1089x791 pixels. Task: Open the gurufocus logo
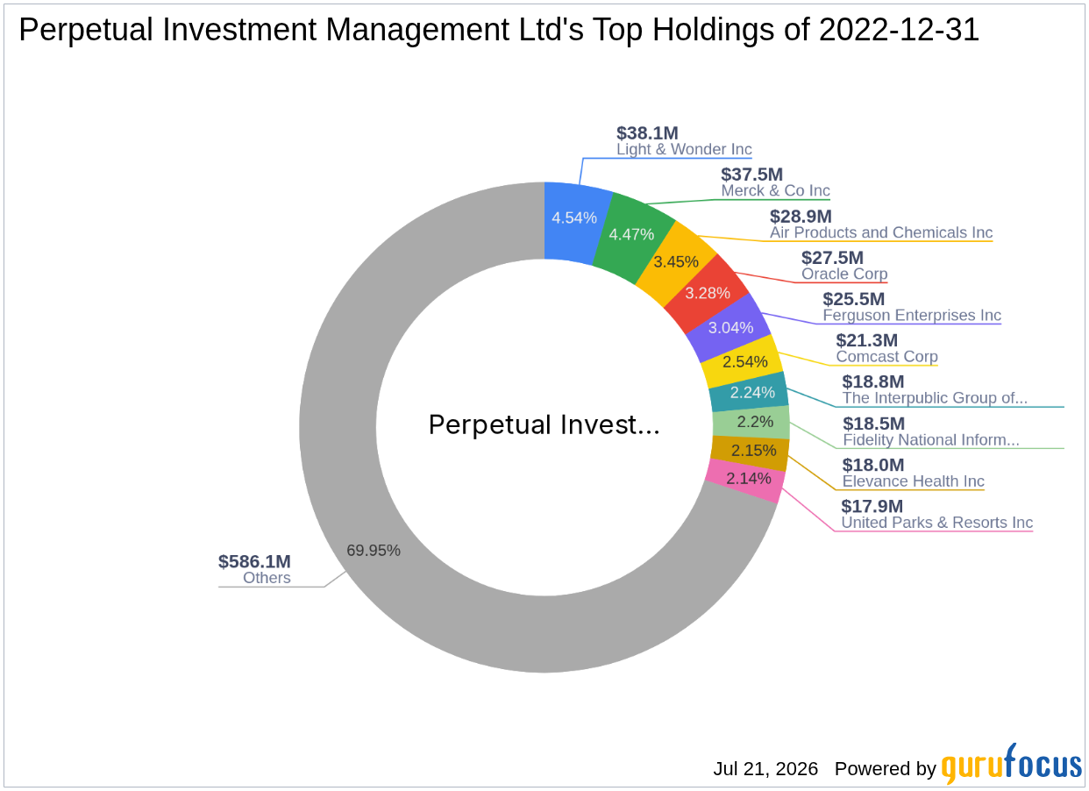click(1012, 764)
